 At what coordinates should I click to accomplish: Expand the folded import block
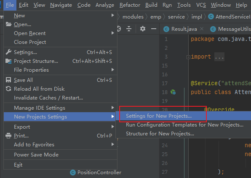click(188, 57)
